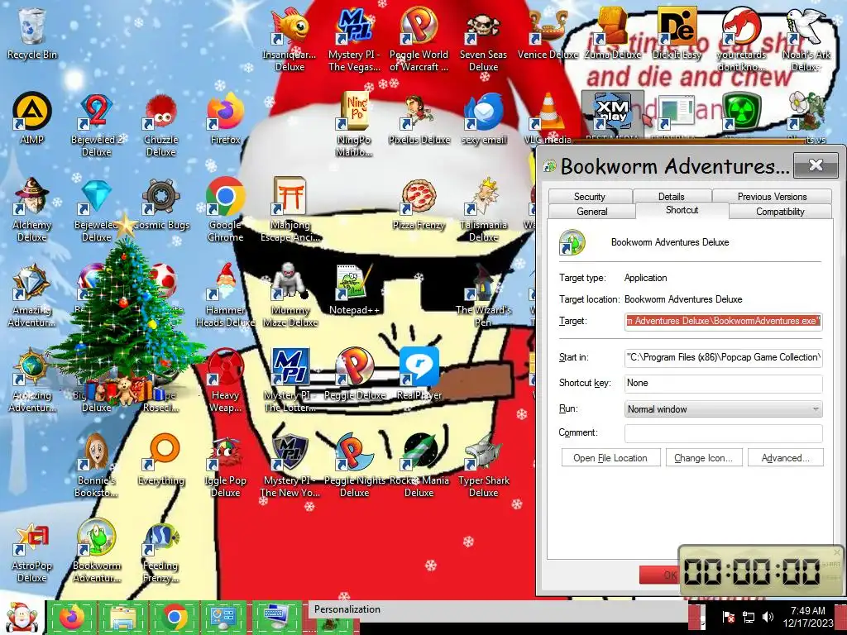Launch Heavy Weapon shortcut
Screen dimensions: 847x635
(225, 380)
